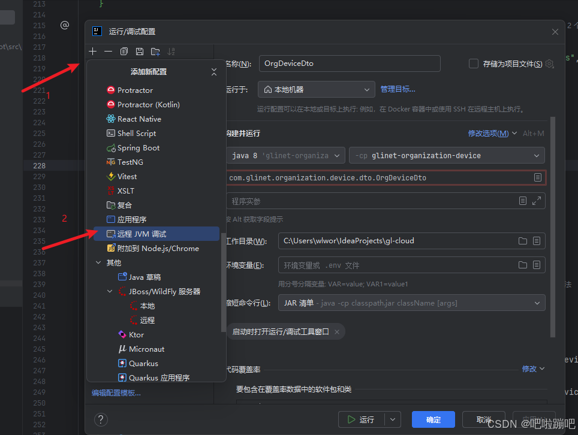This screenshot has height=435, width=578.
Task: Remove 启动时打开运行/调试工具窗口 tag
Action: (337, 332)
